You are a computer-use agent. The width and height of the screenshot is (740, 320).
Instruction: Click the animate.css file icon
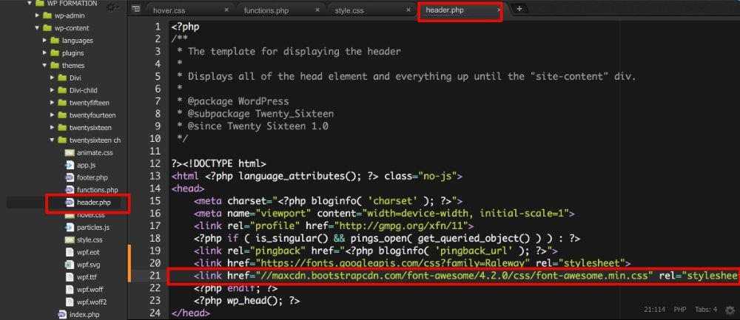tap(70, 152)
